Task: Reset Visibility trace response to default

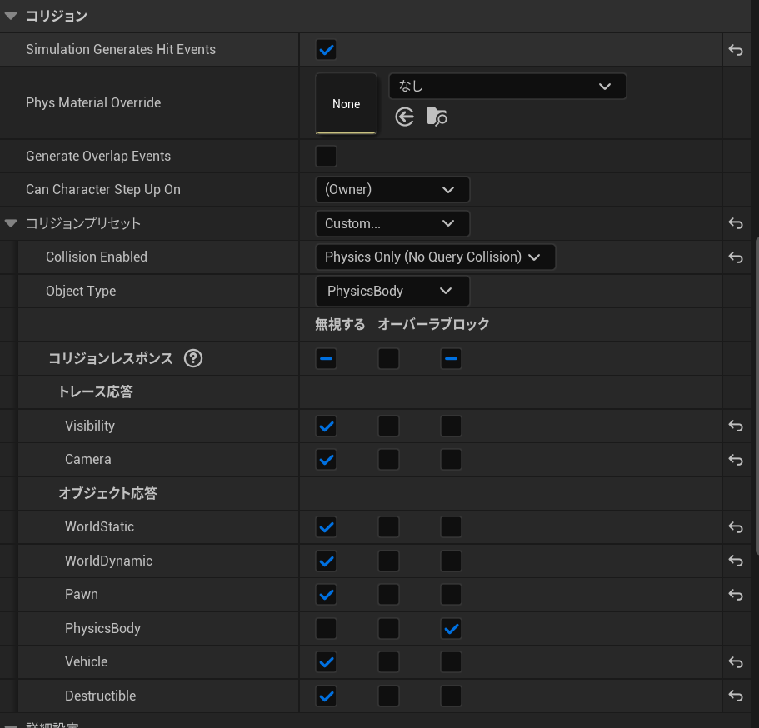Action: (736, 426)
